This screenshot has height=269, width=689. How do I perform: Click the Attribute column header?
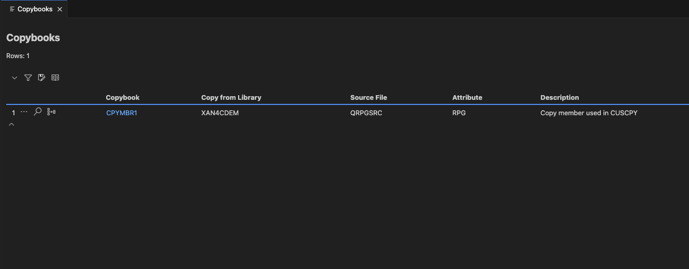467,97
